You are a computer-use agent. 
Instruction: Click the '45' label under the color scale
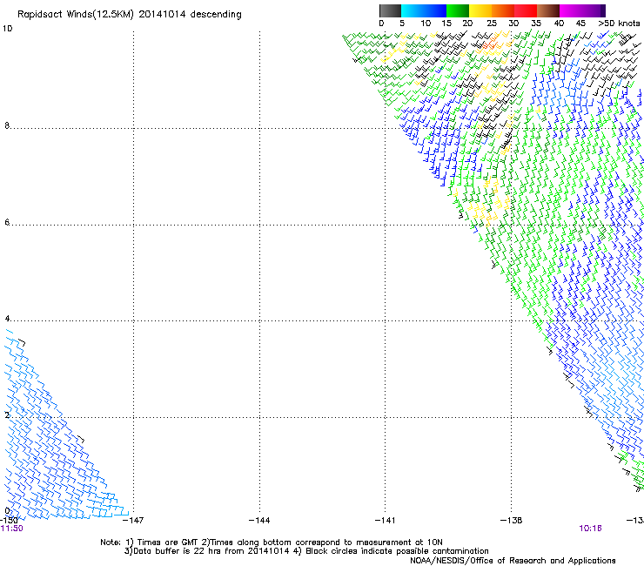pos(580,24)
